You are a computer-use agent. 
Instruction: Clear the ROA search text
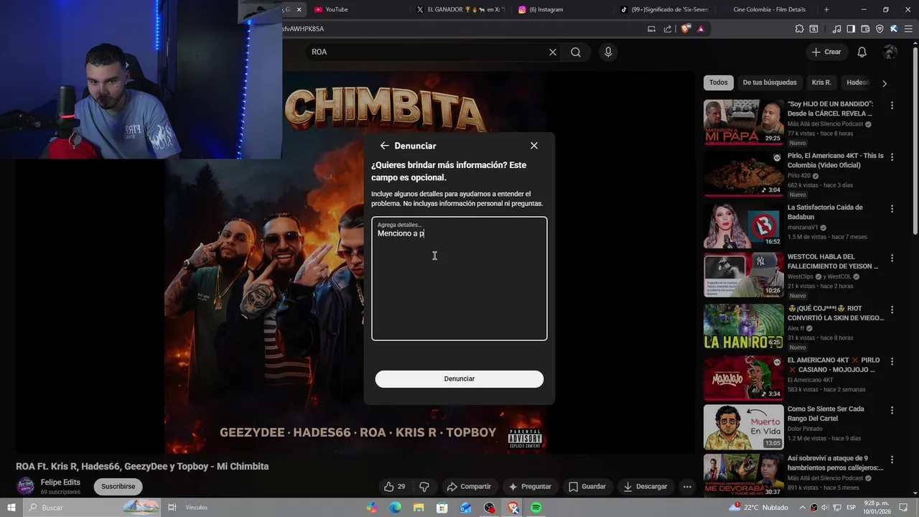[553, 52]
